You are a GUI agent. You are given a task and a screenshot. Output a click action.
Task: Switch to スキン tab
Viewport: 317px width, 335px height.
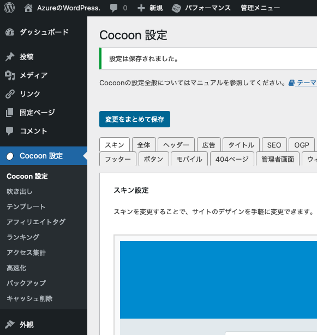coord(115,145)
